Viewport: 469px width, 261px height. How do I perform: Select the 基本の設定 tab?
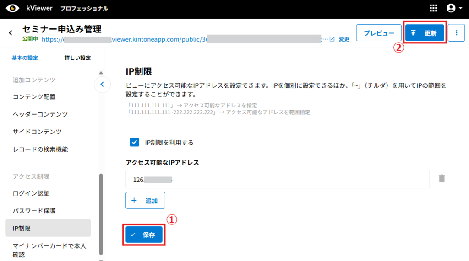point(25,58)
